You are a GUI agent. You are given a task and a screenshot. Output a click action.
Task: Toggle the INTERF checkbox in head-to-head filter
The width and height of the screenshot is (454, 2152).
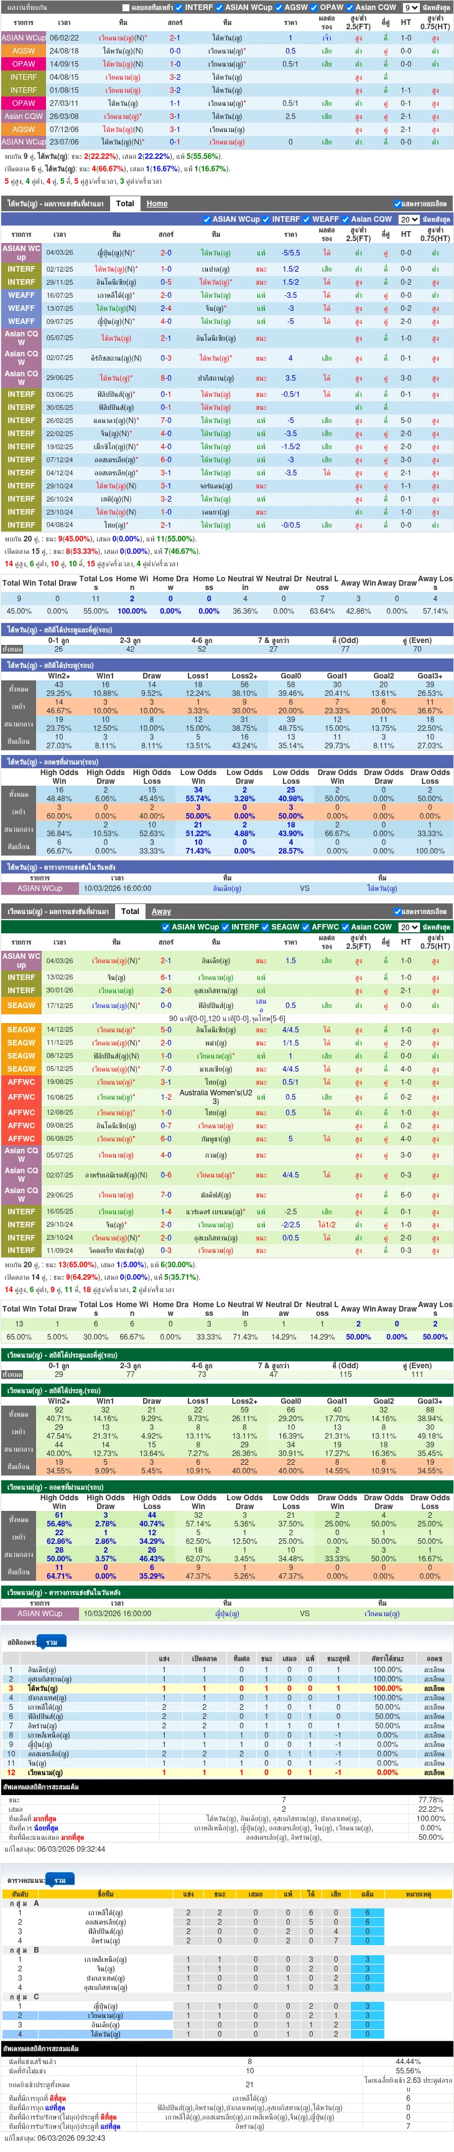(x=180, y=7)
